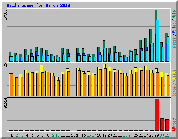Click the Sites legend label
Screen dimensions: 178x139
174,91
